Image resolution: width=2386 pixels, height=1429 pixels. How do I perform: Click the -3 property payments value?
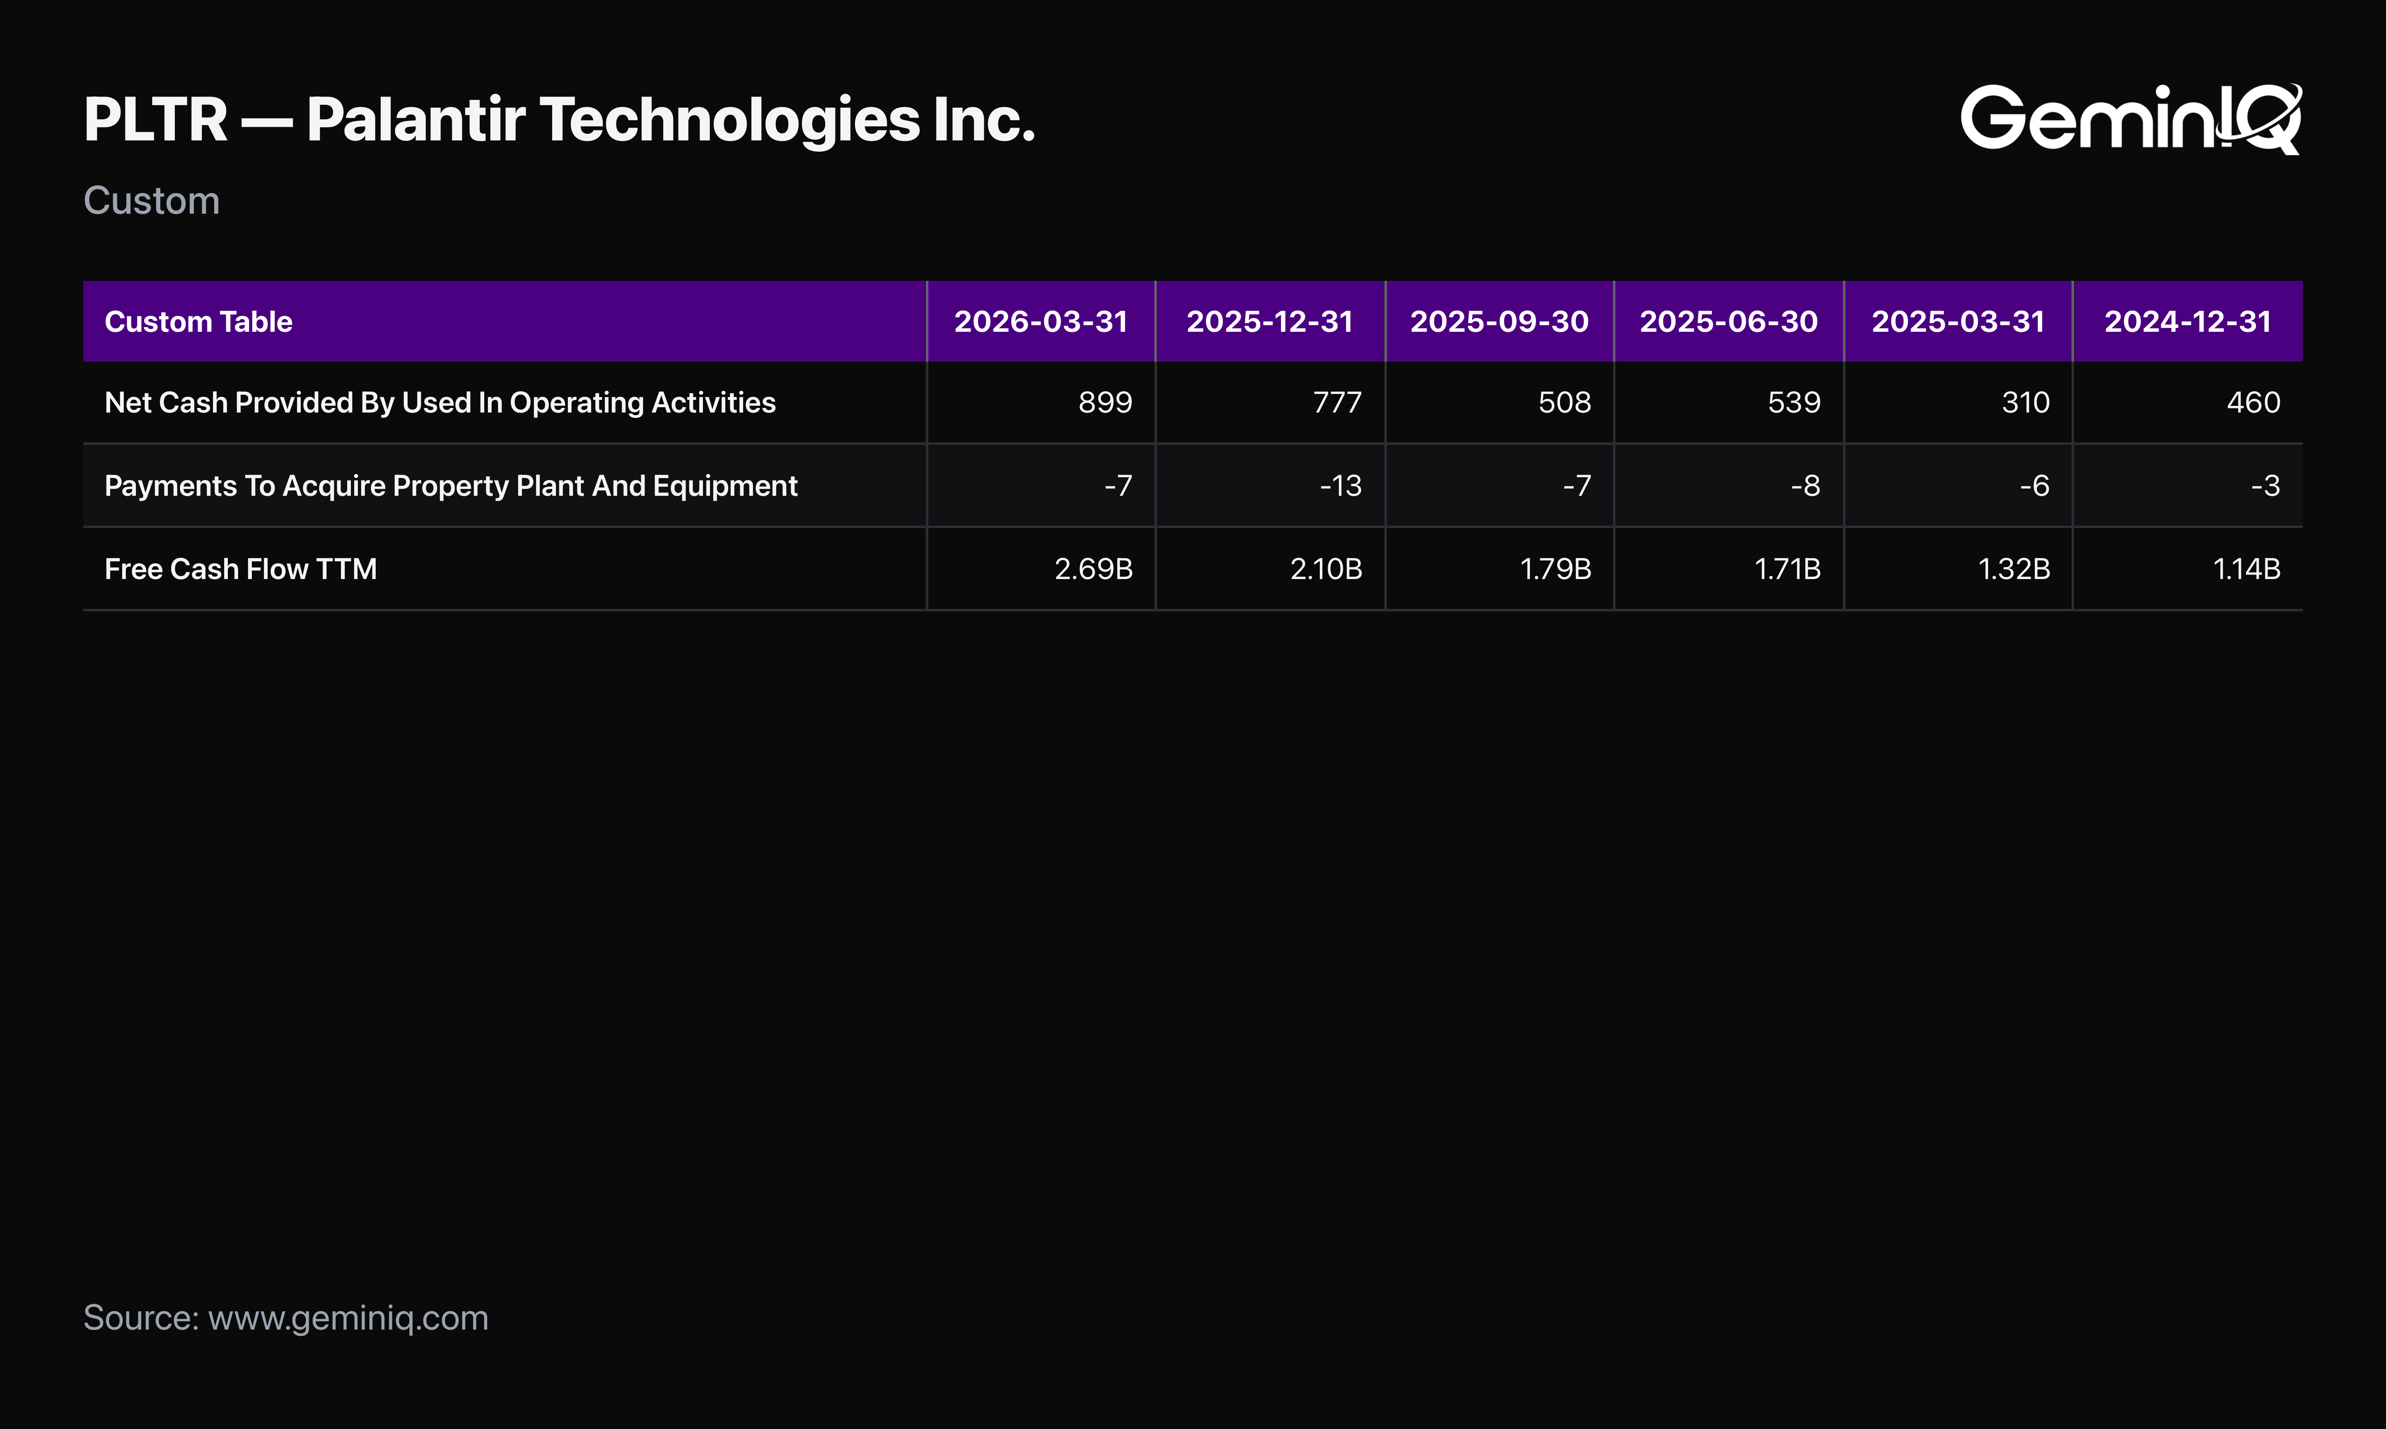(2265, 486)
